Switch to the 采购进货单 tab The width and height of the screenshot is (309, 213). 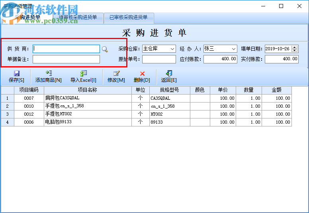click(x=27, y=18)
